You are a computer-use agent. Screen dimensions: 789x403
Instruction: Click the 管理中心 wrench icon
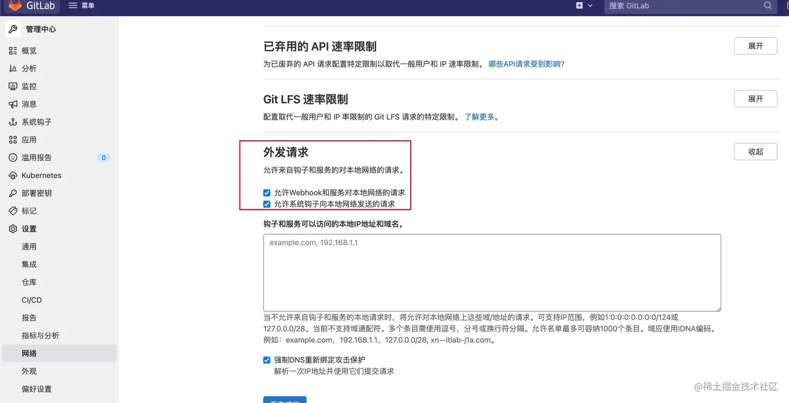click(13, 29)
